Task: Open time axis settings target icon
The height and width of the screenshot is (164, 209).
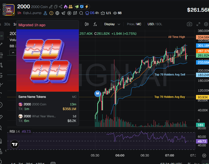Action: tap(204, 155)
